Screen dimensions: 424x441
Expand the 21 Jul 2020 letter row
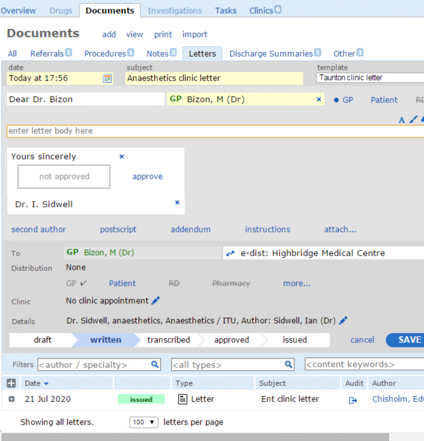(12, 399)
